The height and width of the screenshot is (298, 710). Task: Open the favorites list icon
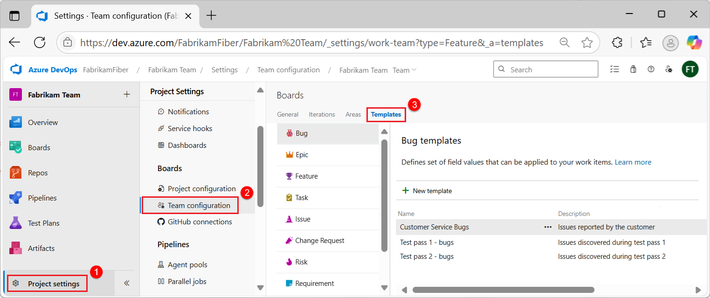pyautogui.click(x=646, y=42)
